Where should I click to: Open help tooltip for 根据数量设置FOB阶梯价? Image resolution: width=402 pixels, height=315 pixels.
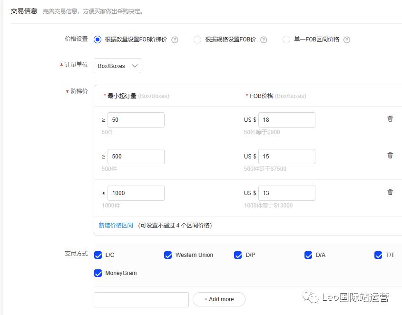175,40
